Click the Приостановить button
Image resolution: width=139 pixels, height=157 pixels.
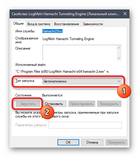point(82,104)
